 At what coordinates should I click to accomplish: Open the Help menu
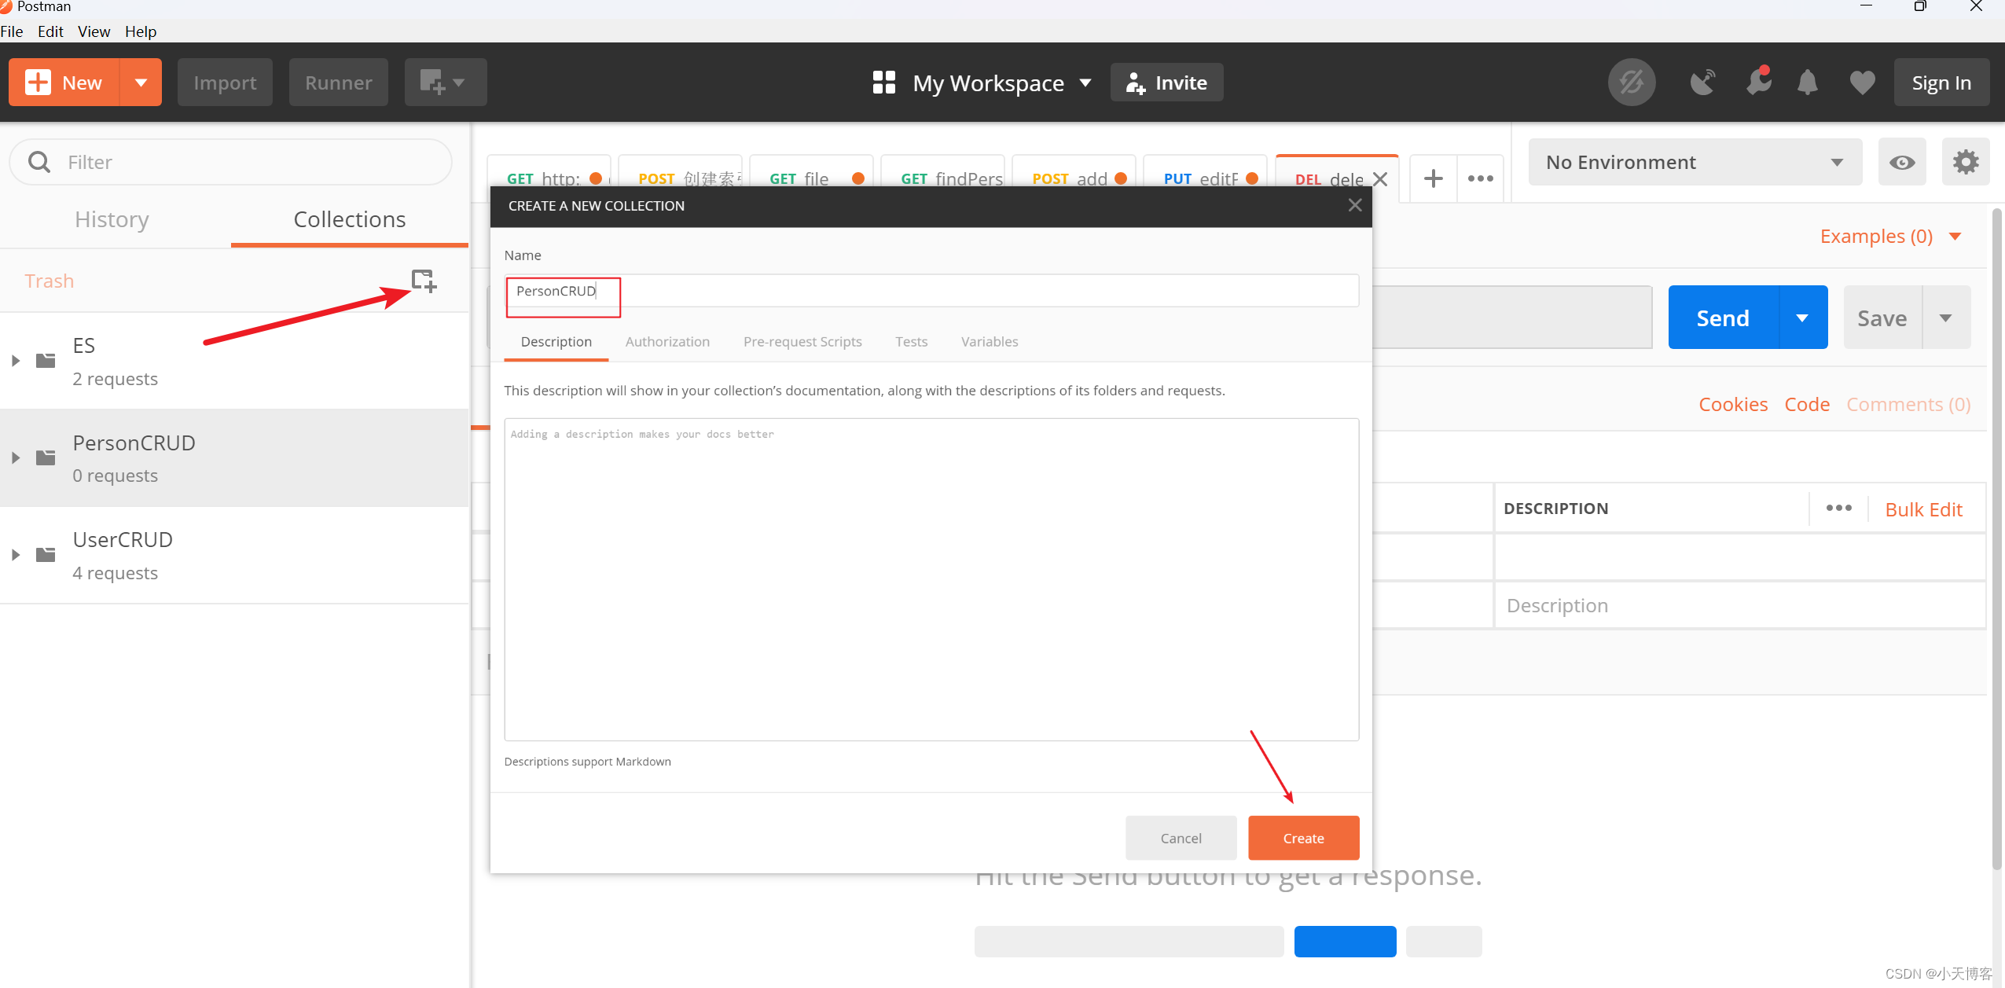pyautogui.click(x=141, y=31)
